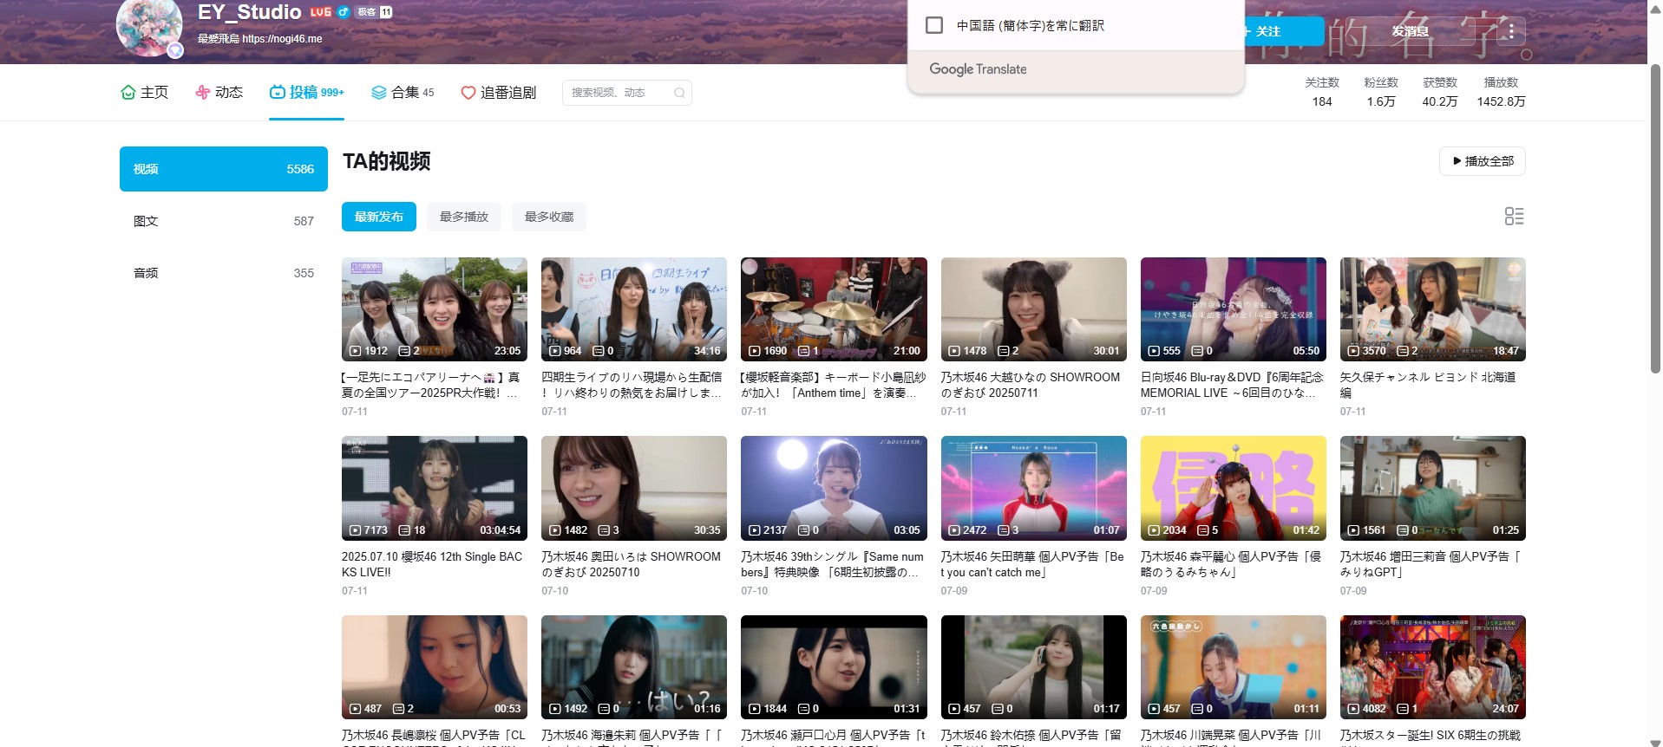The image size is (1663, 747).
Task: Click the comment count icon showing 18
Action: click(404, 530)
